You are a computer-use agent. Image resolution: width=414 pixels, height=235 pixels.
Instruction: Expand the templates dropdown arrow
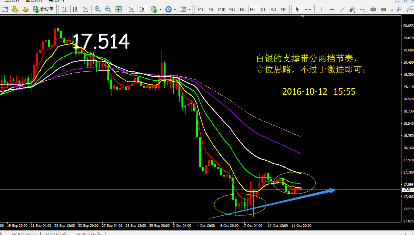[x=189, y=10]
